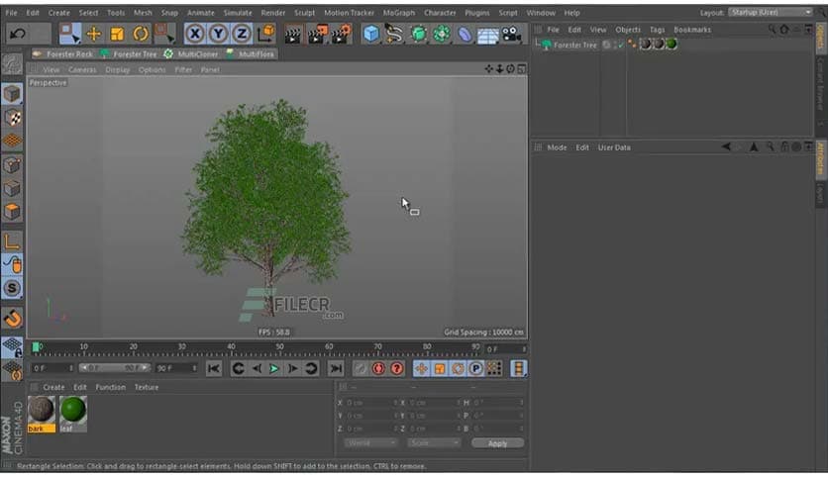
Task: Open the MoGraph menu
Action: point(399,13)
